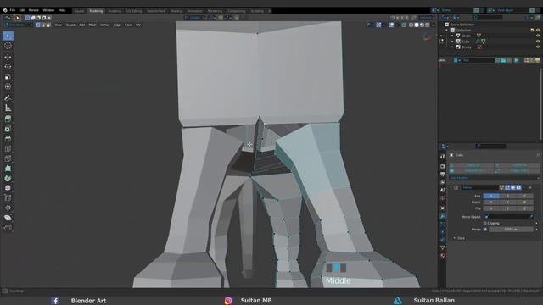The image size is (543, 305).
Task: Open the Face menu in viewport header
Action: (128, 25)
